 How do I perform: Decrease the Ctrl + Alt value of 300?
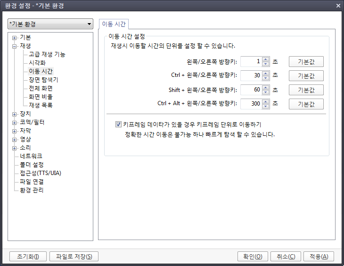[x=265, y=106]
